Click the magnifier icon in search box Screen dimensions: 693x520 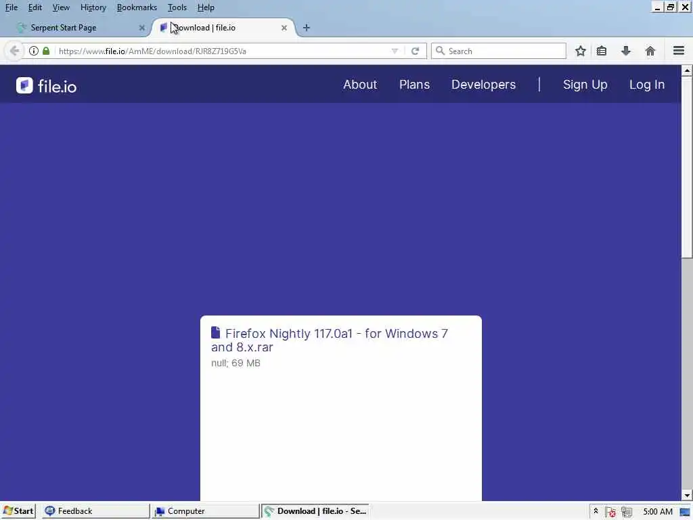pyautogui.click(x=440, y=51)
